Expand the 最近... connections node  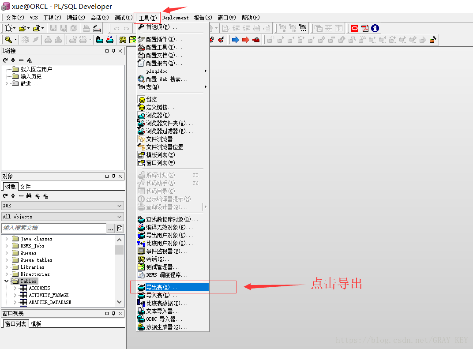click(7, 83)
